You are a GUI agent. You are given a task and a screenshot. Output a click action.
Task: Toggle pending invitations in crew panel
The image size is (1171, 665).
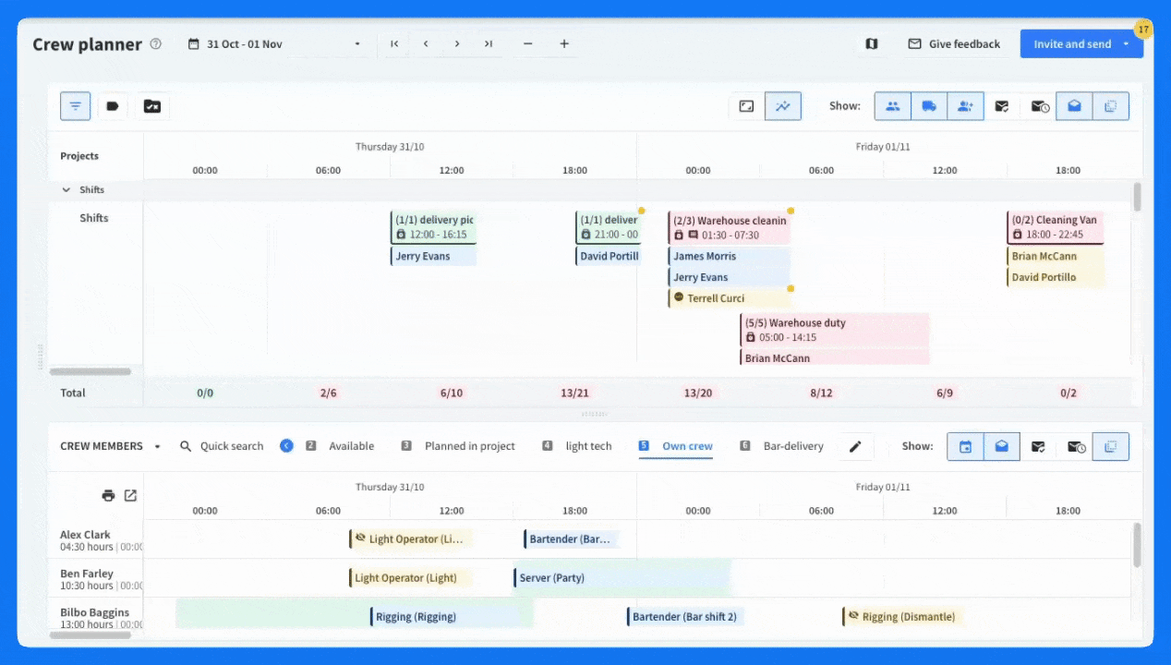pos(1075,446)
